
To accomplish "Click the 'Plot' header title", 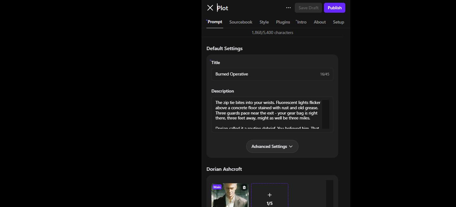I will point(223,8).
